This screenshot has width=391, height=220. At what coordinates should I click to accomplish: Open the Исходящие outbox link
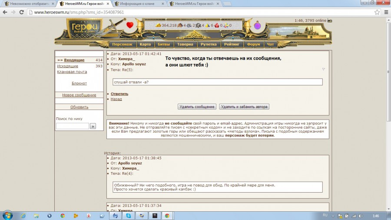point(67,66)
